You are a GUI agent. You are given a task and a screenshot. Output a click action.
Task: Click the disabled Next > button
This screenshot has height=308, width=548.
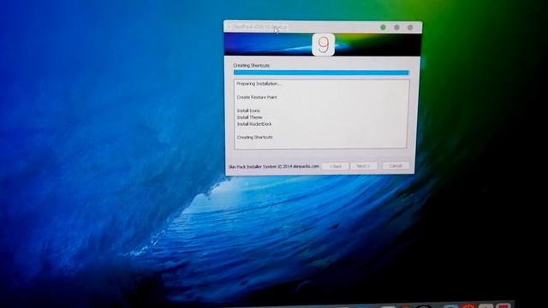(363, 166)
